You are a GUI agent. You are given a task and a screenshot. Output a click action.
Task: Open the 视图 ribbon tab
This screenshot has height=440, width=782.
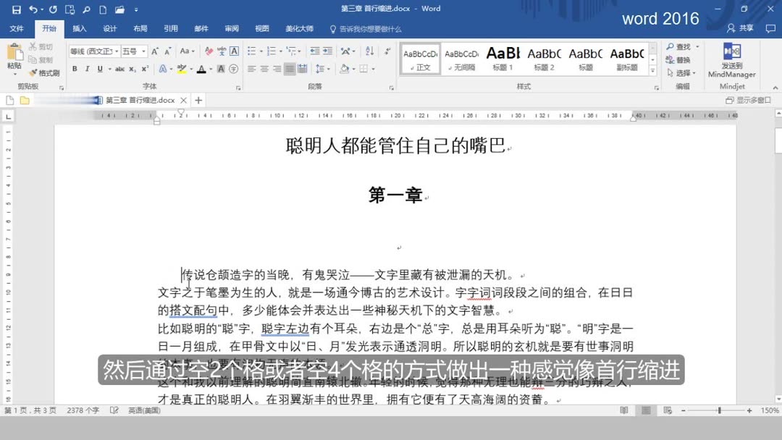tap(261, 29)
